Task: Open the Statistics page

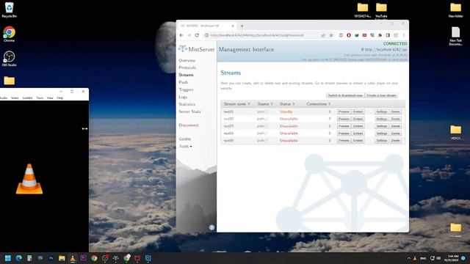Action: point(187,104)
